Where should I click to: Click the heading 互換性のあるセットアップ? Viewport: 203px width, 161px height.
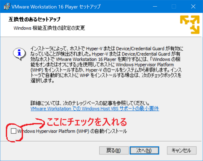pyautogui.click(x=34, y=19)
